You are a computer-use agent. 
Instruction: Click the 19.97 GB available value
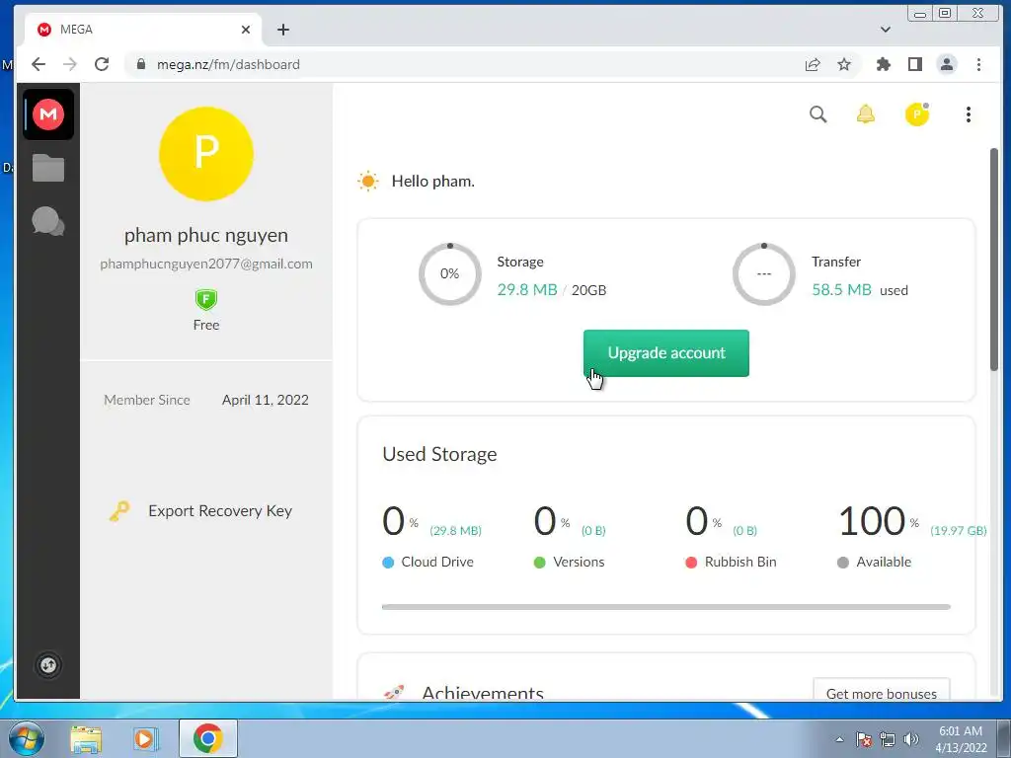point(958,530)
